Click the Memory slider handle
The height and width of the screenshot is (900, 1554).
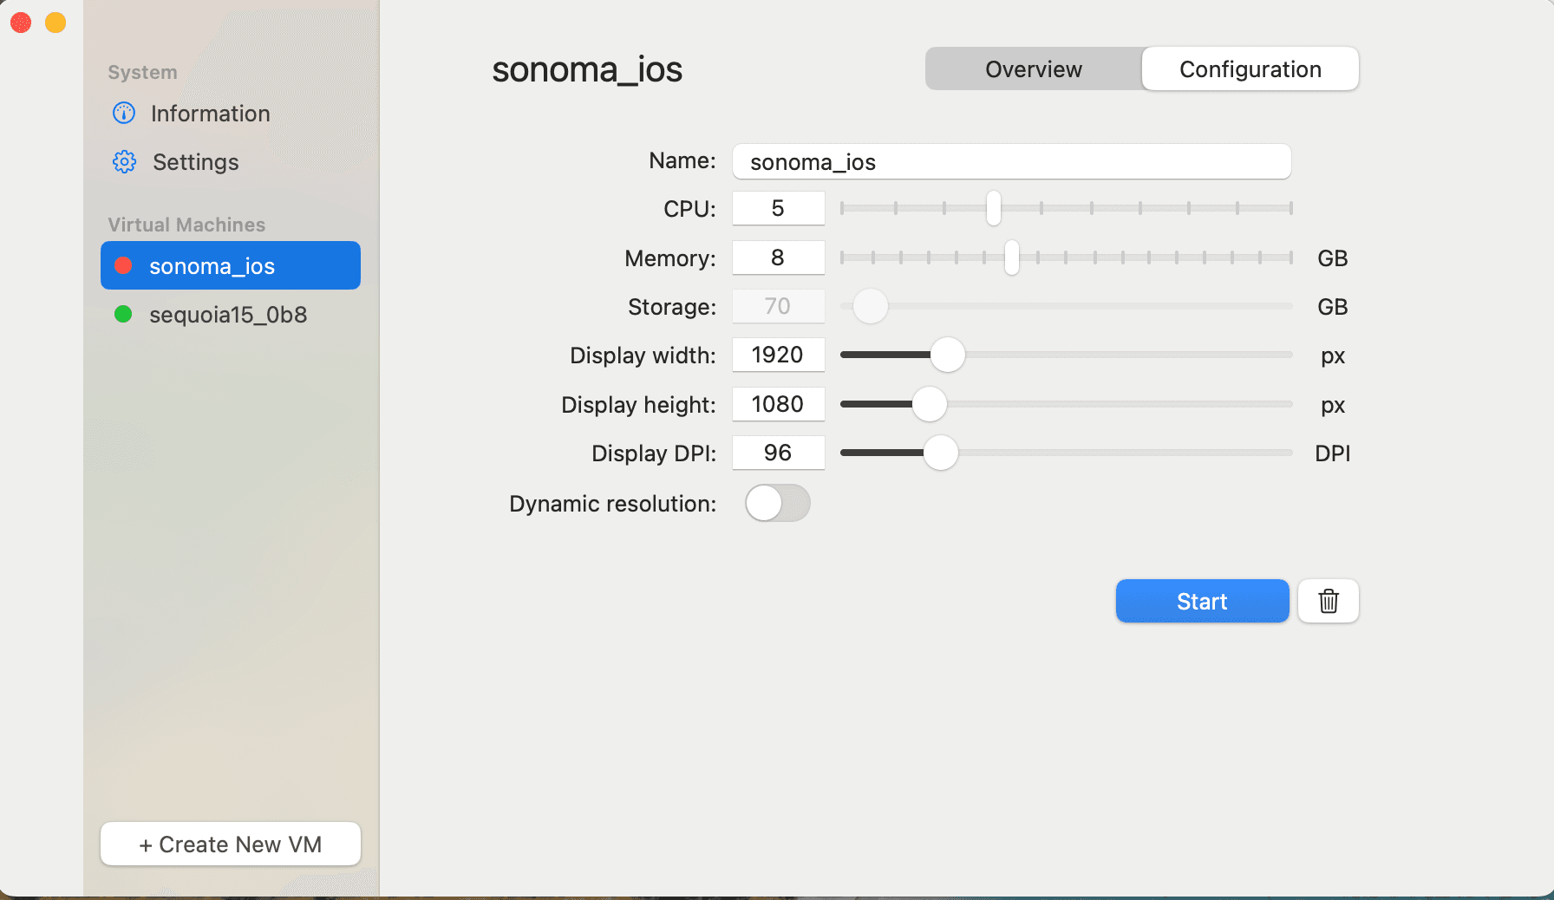coord(1011,258)
